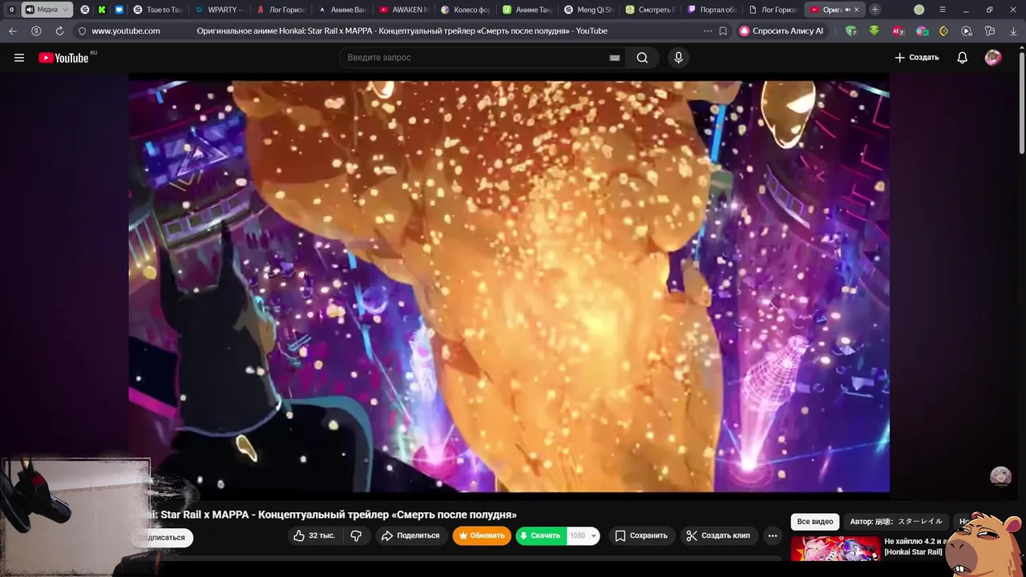The image size is (1026, 577).
Task: Click Сохранить to save the video
Action: tap(640, 535)
